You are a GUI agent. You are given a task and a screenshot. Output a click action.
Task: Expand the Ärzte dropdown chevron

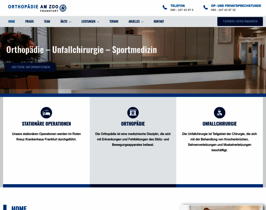point(70,22)
